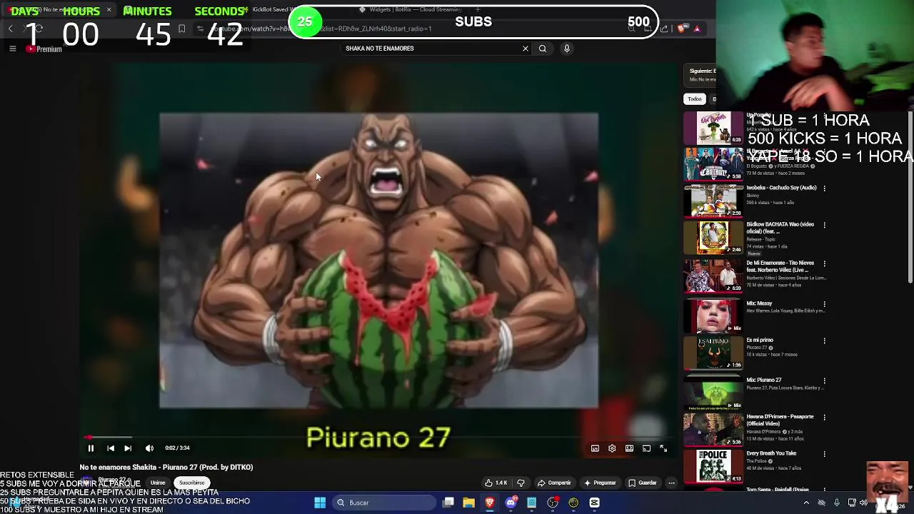Open File Explorer from the taskbar
Image resolution: width=914 pixels, height=514 pixels.
point(468,503)
